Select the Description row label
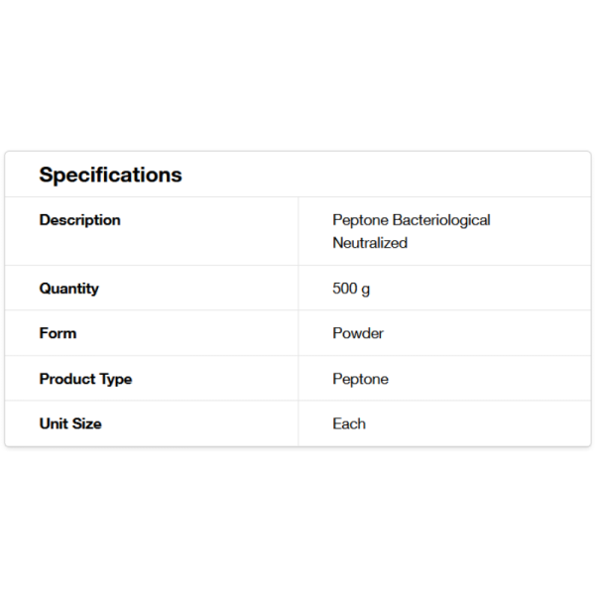Viewport: 595px width, 595px height. pyautogui.click(x=79, y=220)
